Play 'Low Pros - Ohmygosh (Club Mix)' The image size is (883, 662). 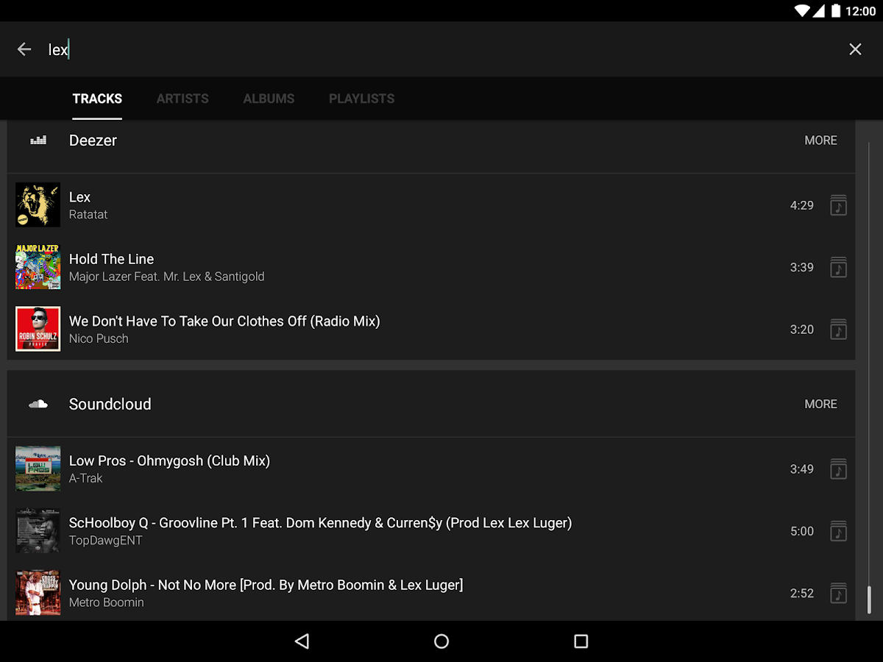pos(169,460)
